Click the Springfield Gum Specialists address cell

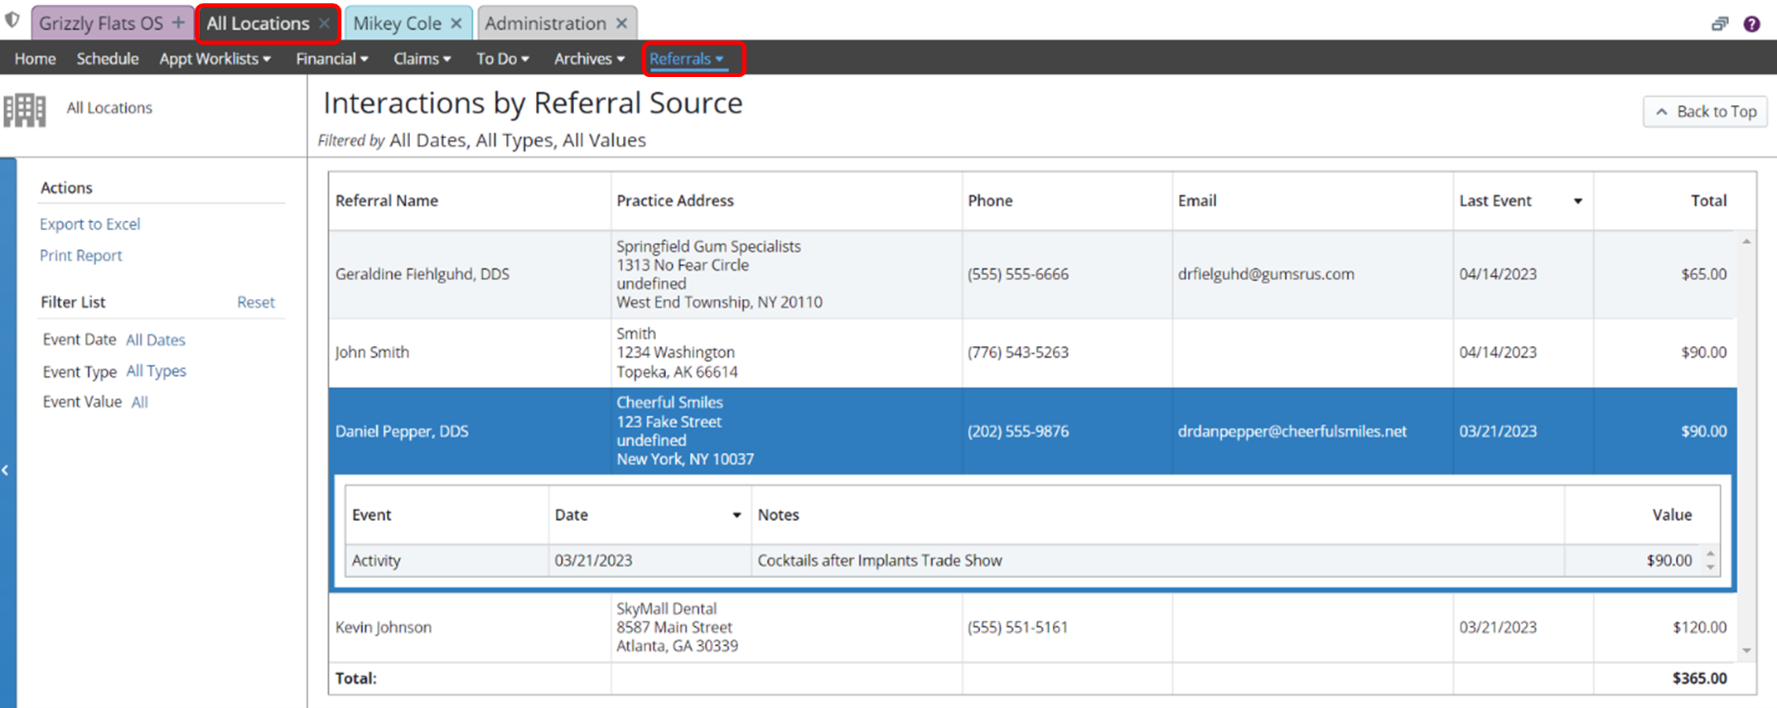(785, 274)
